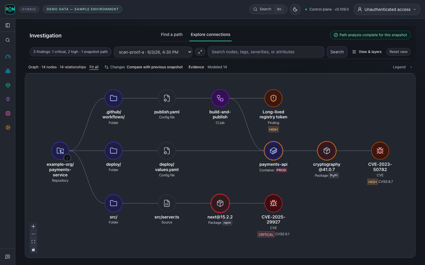Viewport: 425px width, 265px height.
Task: Select the src/server.ts source node
Action: [x=167, y=203]
